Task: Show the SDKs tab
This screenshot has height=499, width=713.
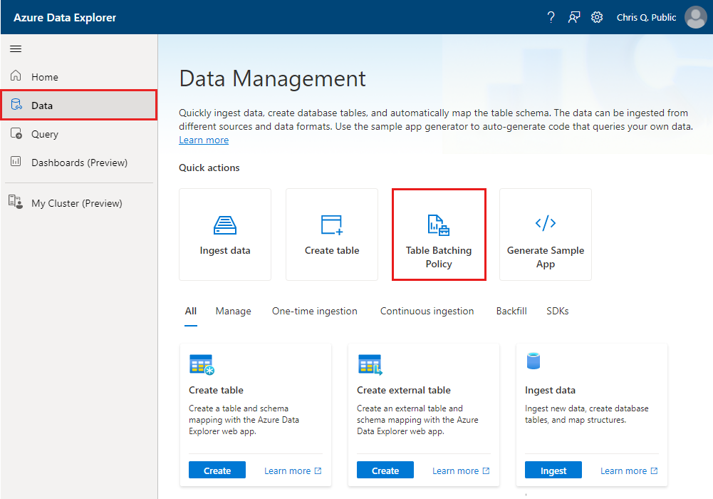Action: [557, 311]
